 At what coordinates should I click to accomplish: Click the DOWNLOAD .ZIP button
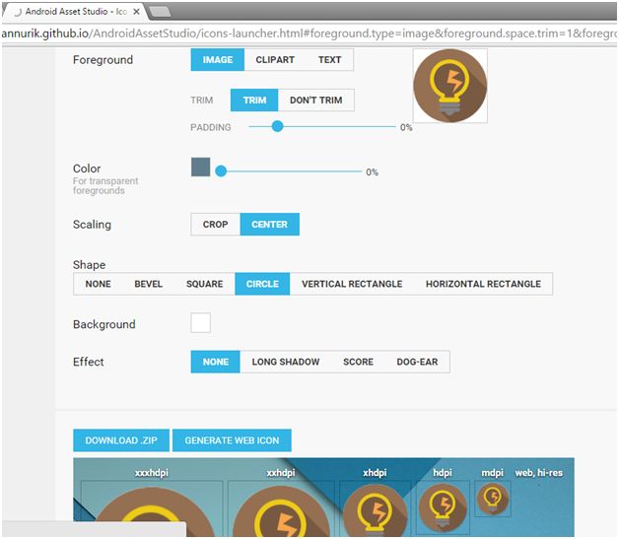(x=121, y=440)
